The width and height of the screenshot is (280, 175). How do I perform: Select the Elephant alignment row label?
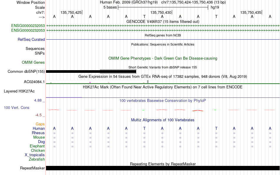[x=37, y=146]
